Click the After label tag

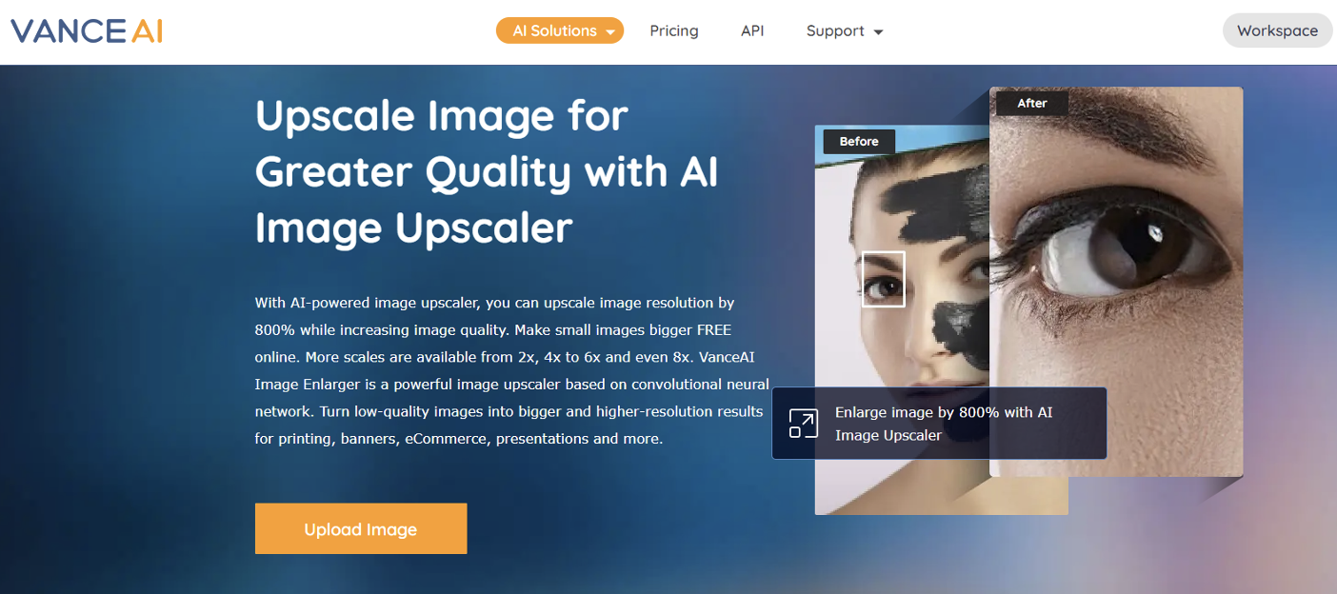1032,103
